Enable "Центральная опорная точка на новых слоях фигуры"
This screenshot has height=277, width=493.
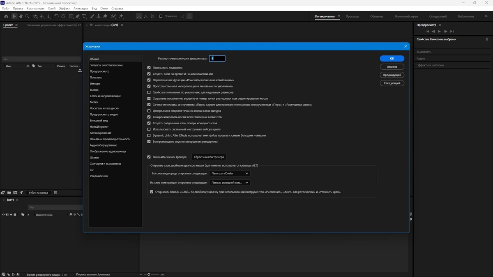pos(149,111)
